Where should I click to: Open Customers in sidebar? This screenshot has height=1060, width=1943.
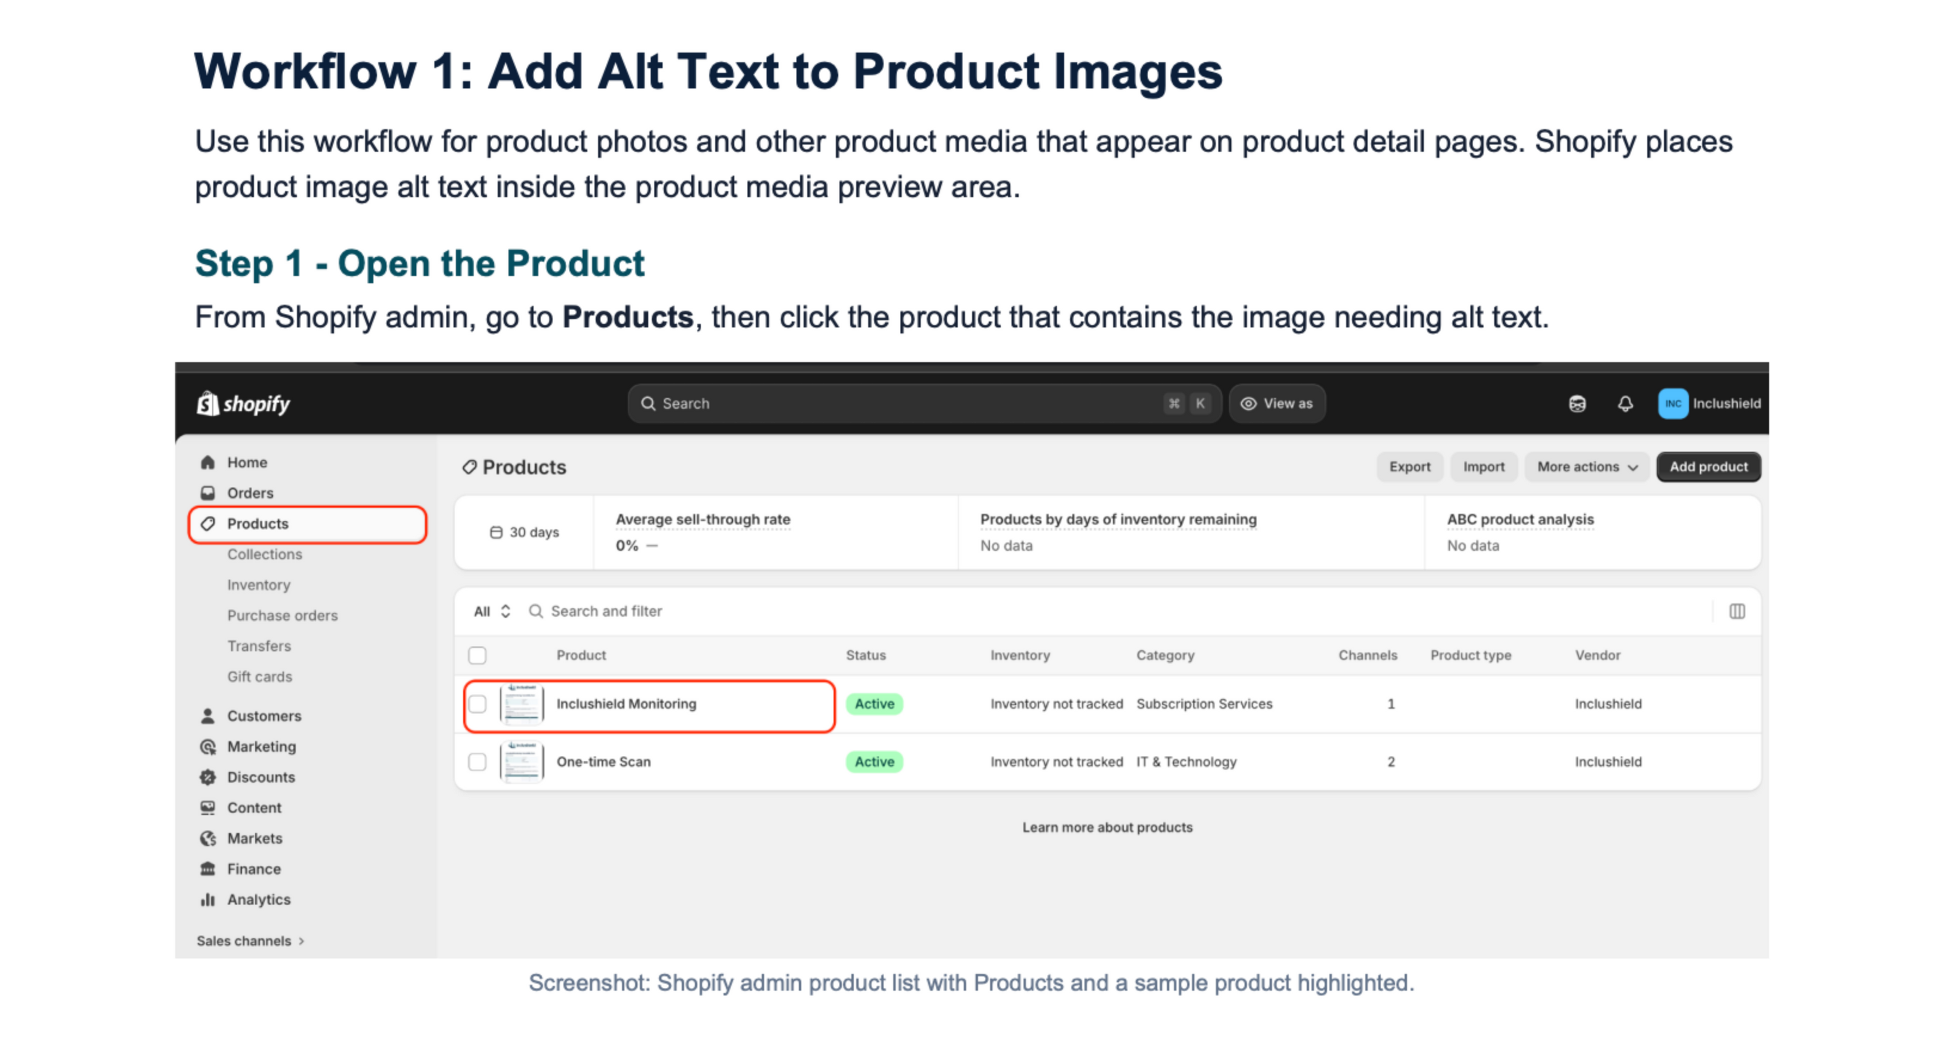(x=264, y=716)
